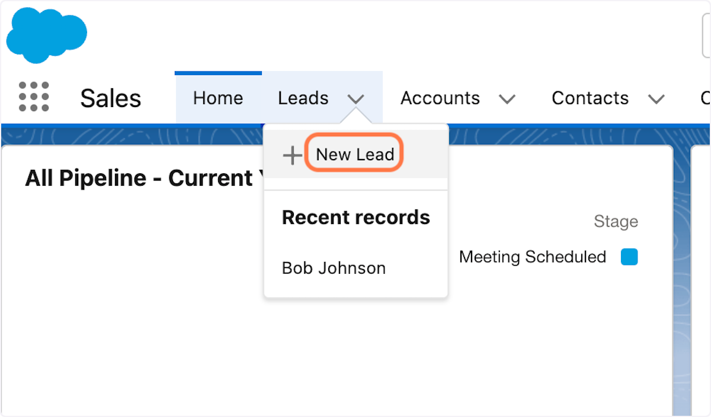711x417 pixels.
Task: Click the Salesforce cloud logo
Action: 47,35
